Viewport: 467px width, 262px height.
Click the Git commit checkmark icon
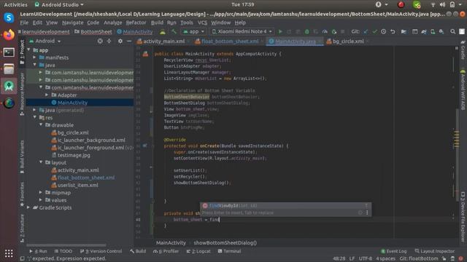pos(374,31)
